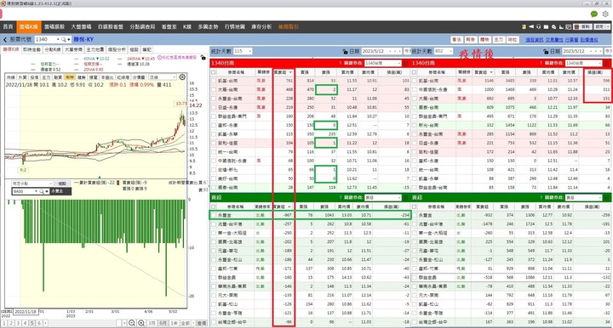Tick the checkbox for 凱基-台南 in first buy table
Viewport: 613px width, 328px height.
pyautogui.click(x=214, y=81)
